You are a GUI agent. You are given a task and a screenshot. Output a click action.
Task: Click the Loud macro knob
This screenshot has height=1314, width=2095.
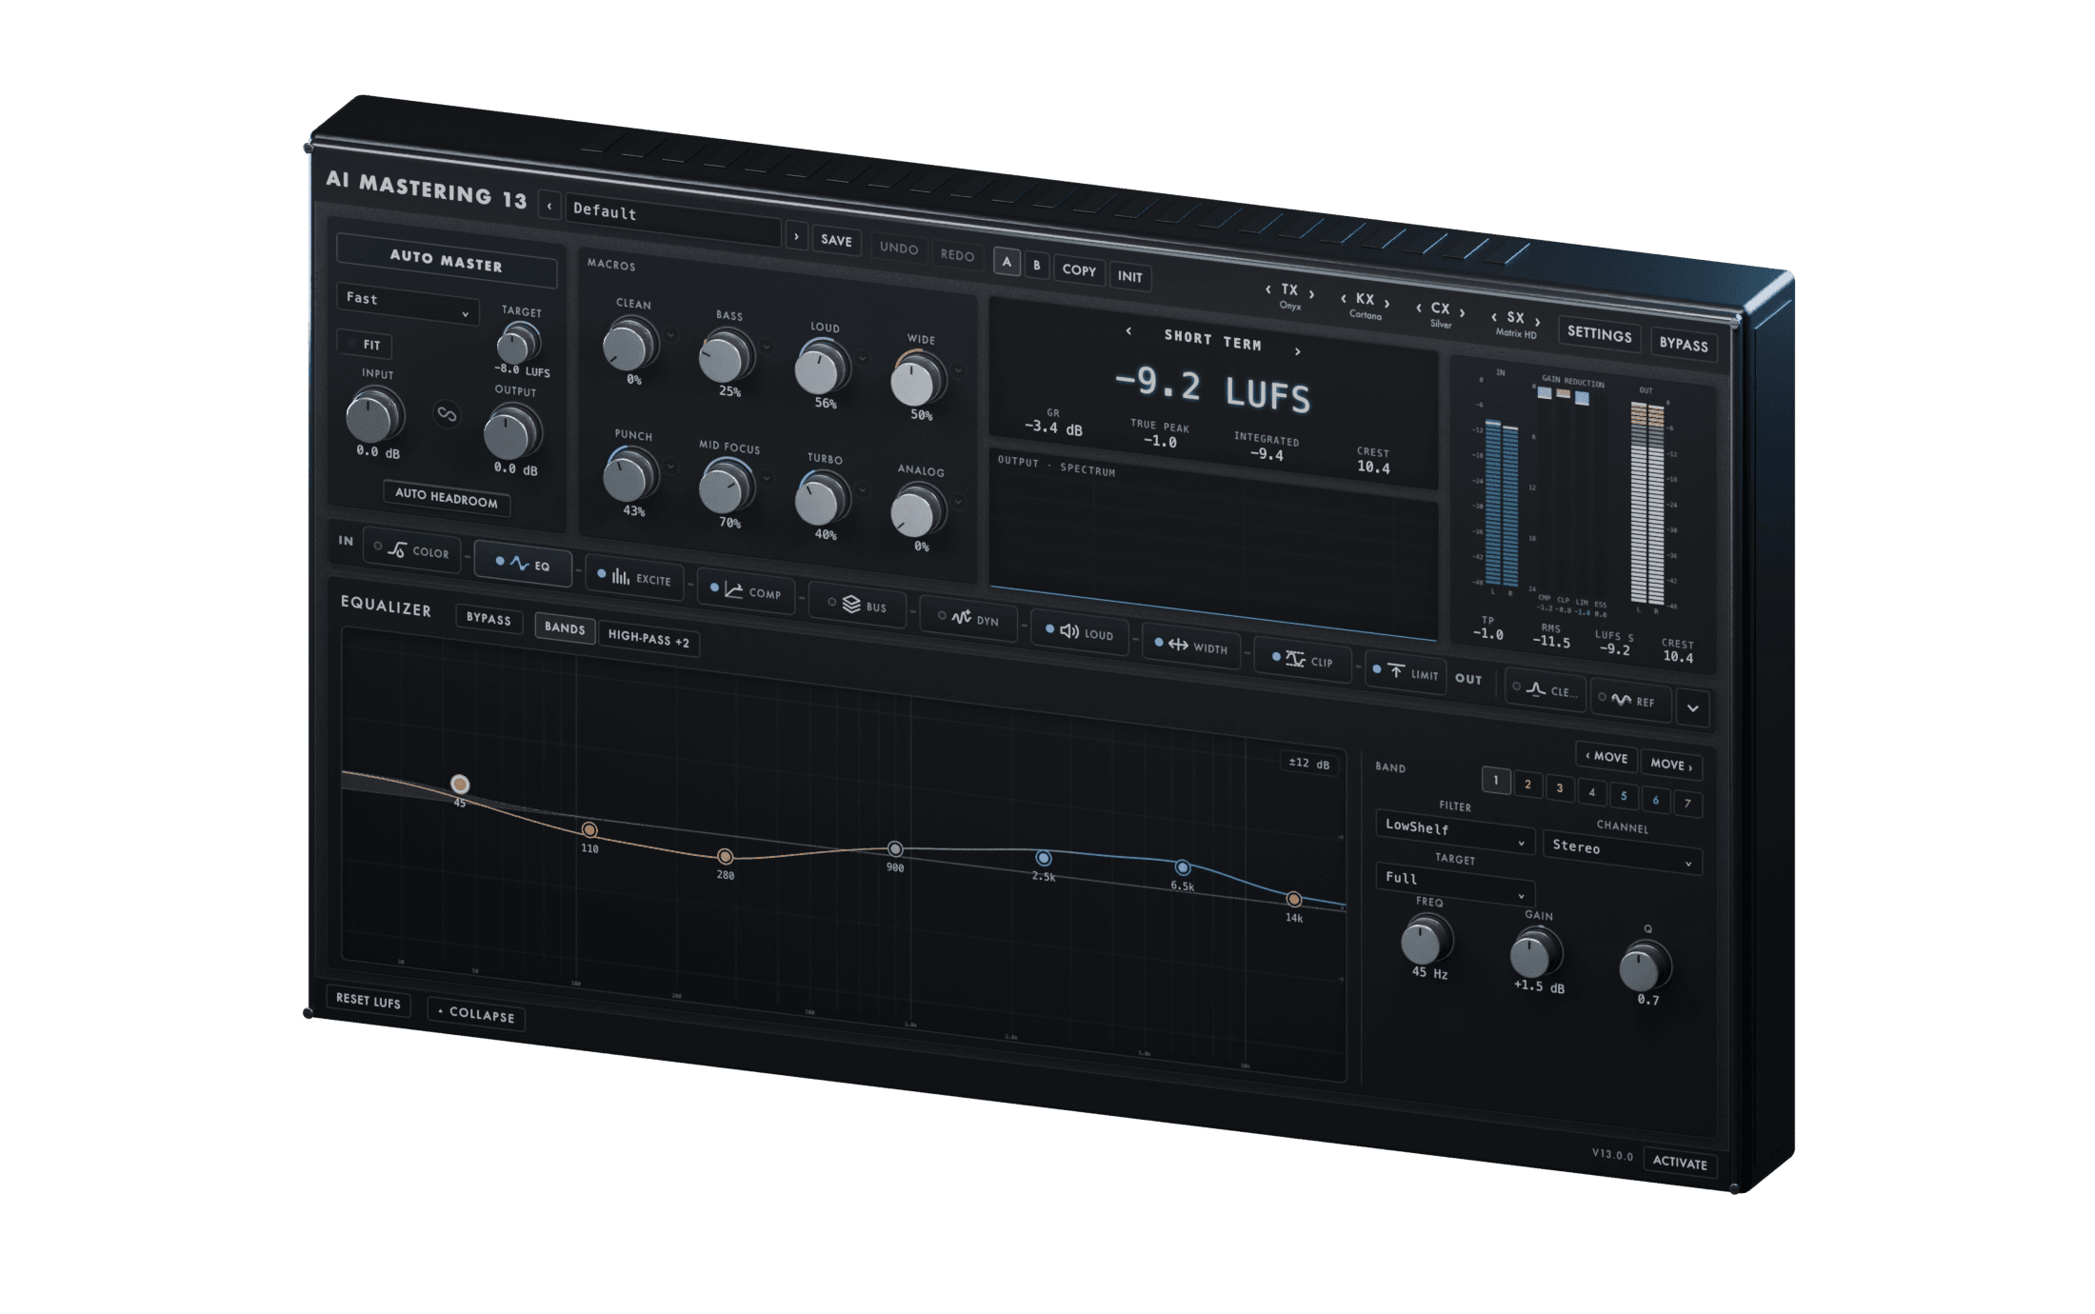click(820, 368)
